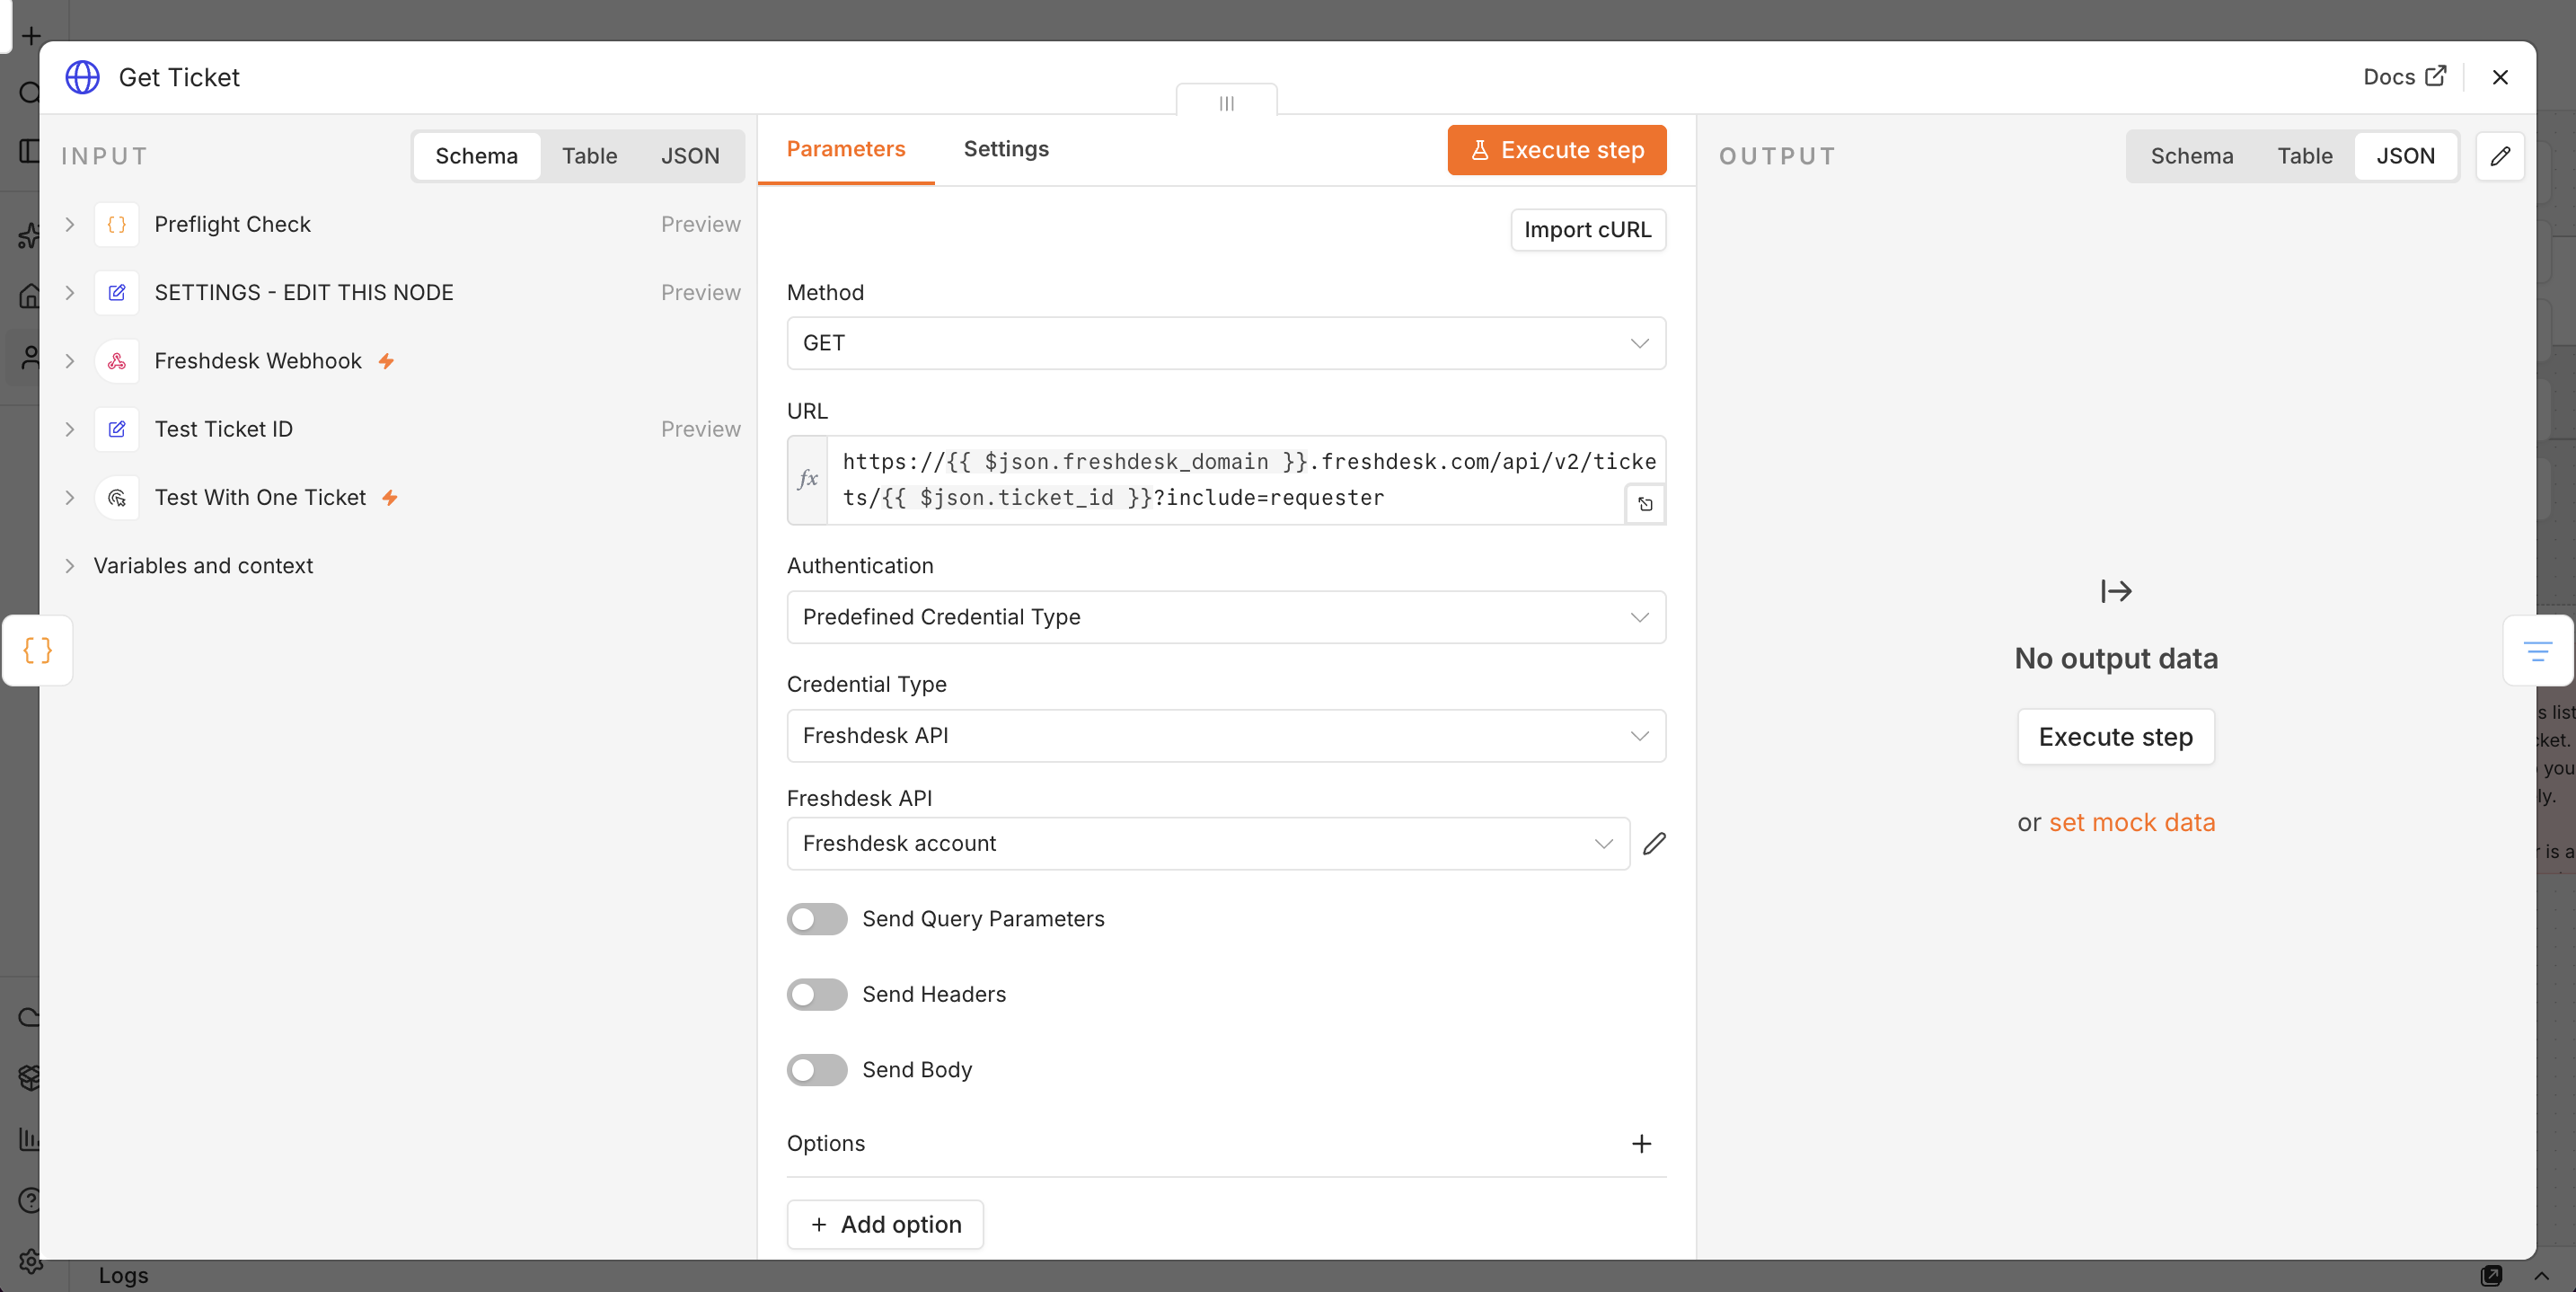Enable Send Headers switch
This screenshot has height=1292, width=2576.
tap(817, 994)
